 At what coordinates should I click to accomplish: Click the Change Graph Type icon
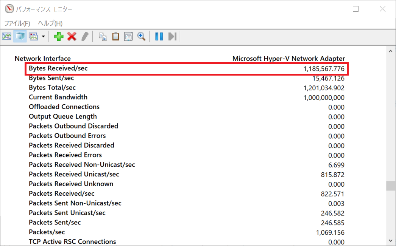[34, 36]
